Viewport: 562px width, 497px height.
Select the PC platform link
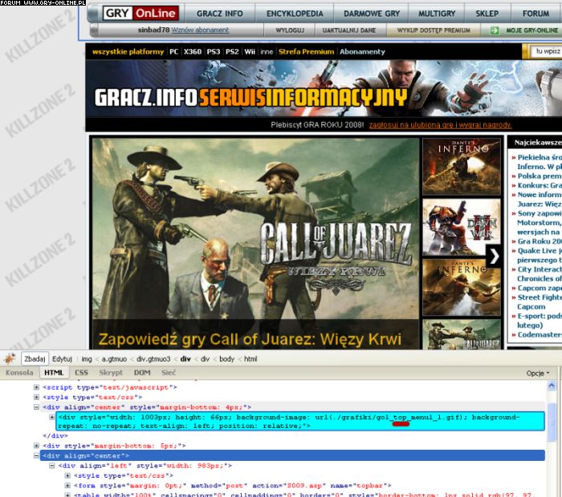click(174, 51)
